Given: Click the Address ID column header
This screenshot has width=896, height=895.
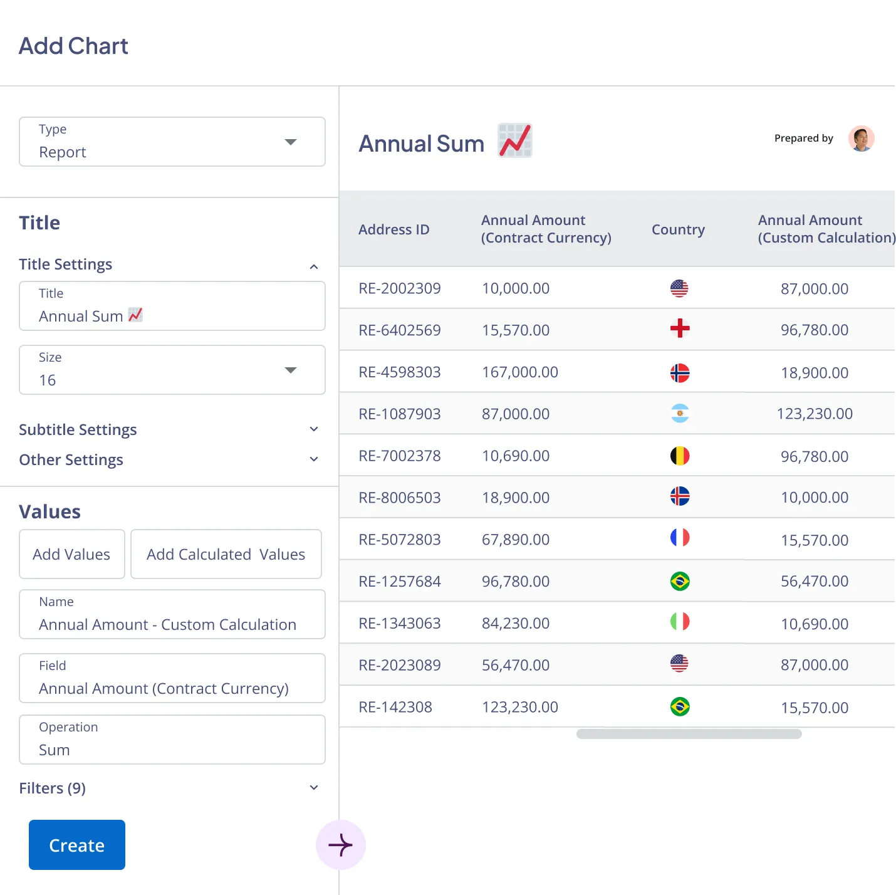Looking at the screenshot, I should pyautogui.click(x=394, y=229).
